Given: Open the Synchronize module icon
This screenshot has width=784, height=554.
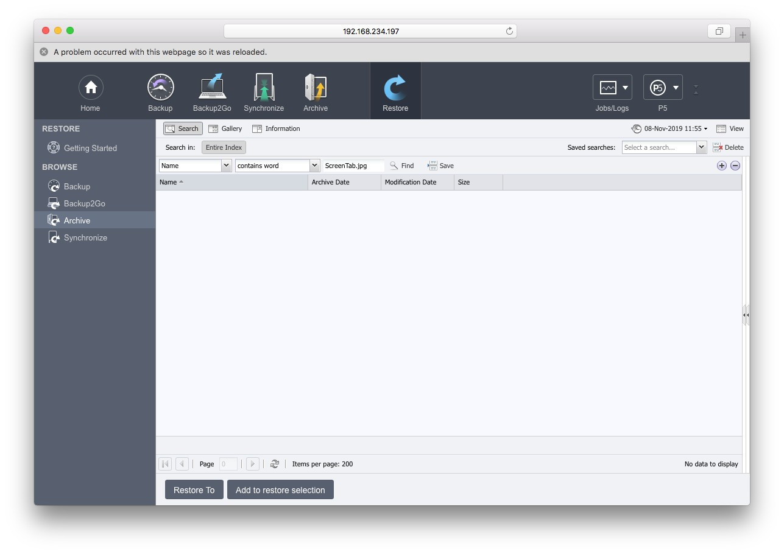Looking at the screenshot, I should 264,88.
